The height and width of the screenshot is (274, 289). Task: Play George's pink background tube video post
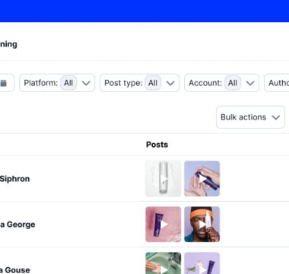pyautogui.click(x=164, y=225)
